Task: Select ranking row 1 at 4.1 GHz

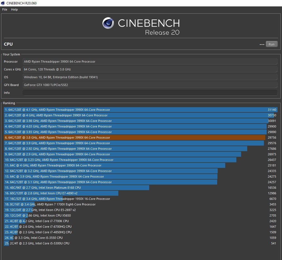Action: pos(141,110)
